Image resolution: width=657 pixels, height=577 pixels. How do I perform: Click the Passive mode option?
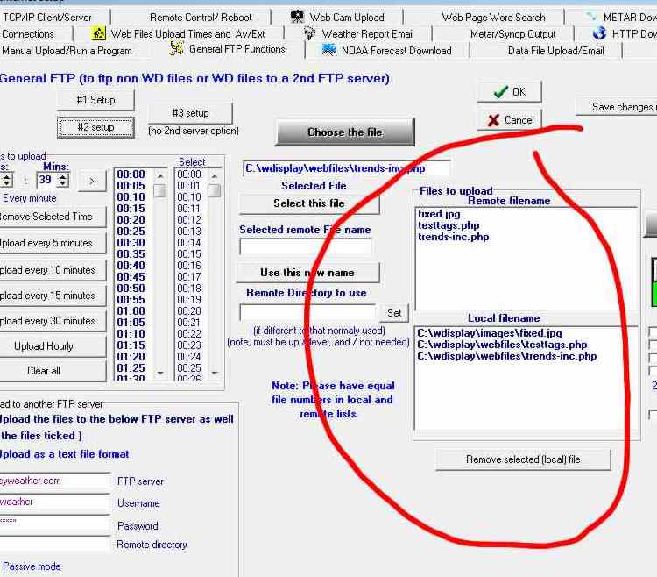point(32,566)
